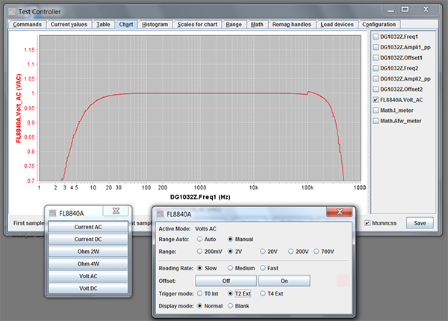Choose Fast reading rate
Viewport: 448px width, 321px height.
[263, 268]
